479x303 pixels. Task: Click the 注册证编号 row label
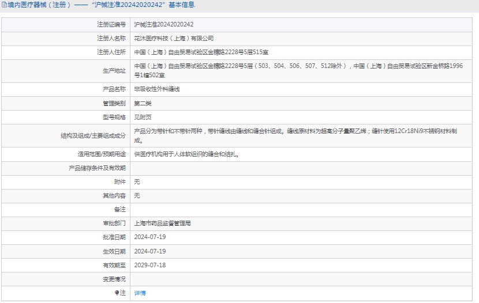click(x=111, y=25)
